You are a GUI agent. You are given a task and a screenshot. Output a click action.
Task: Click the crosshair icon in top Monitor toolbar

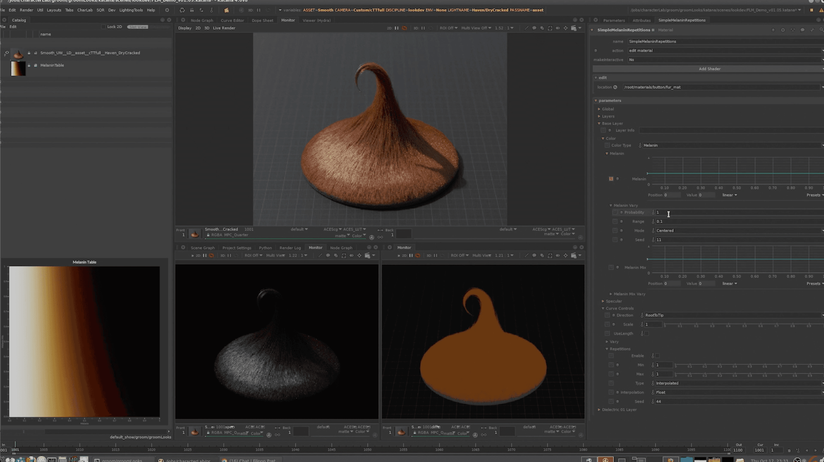pyautogui.click(x=565, y=28)
